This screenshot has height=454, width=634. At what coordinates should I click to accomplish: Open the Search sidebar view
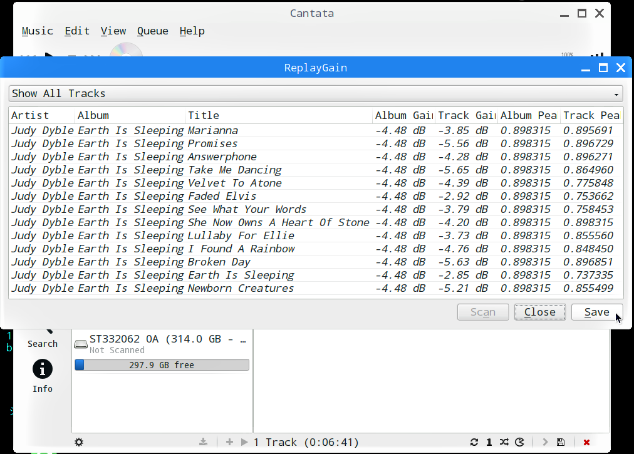pyautogui.click(x=43, y=339)
